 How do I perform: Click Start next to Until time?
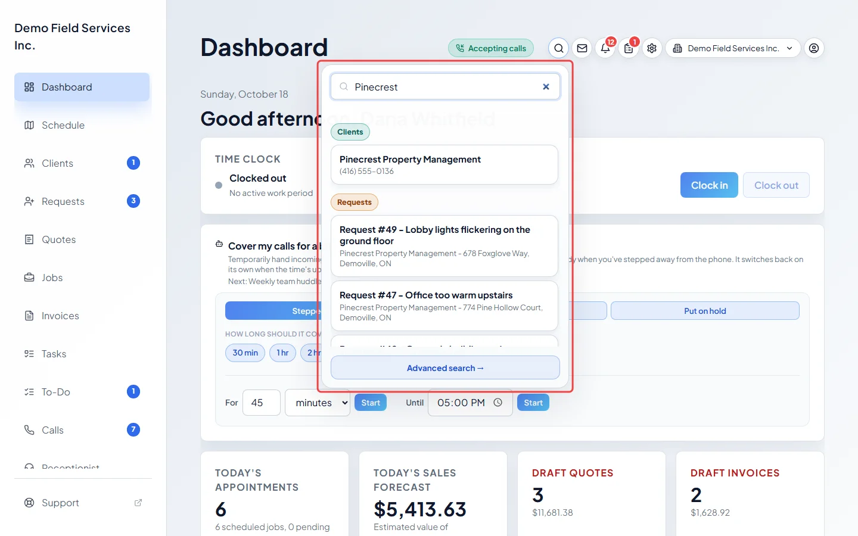coord(533,403)
